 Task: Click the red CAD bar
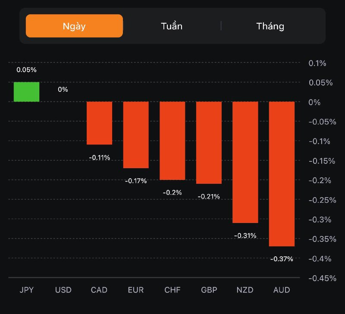pyautogui.click(x=100, y=123)
